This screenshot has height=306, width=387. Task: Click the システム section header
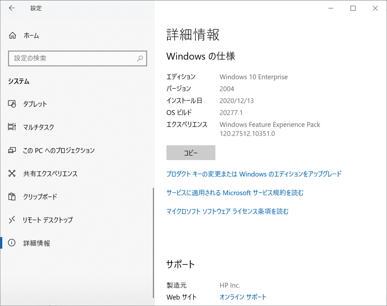pyautogui.click(x=19, y=82)
